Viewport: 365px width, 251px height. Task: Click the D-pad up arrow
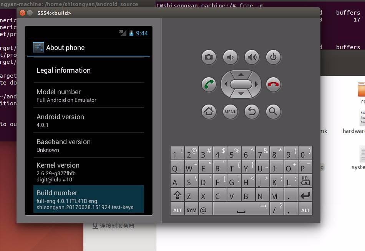(241, 75)
